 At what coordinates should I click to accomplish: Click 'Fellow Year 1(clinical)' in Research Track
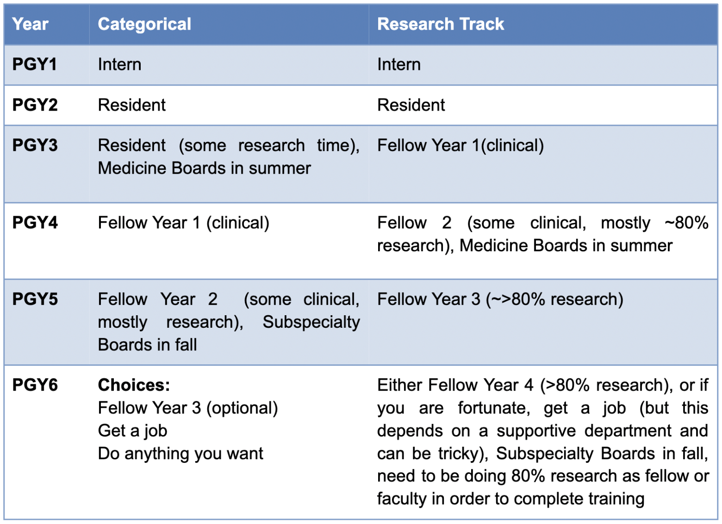(461, 145)
